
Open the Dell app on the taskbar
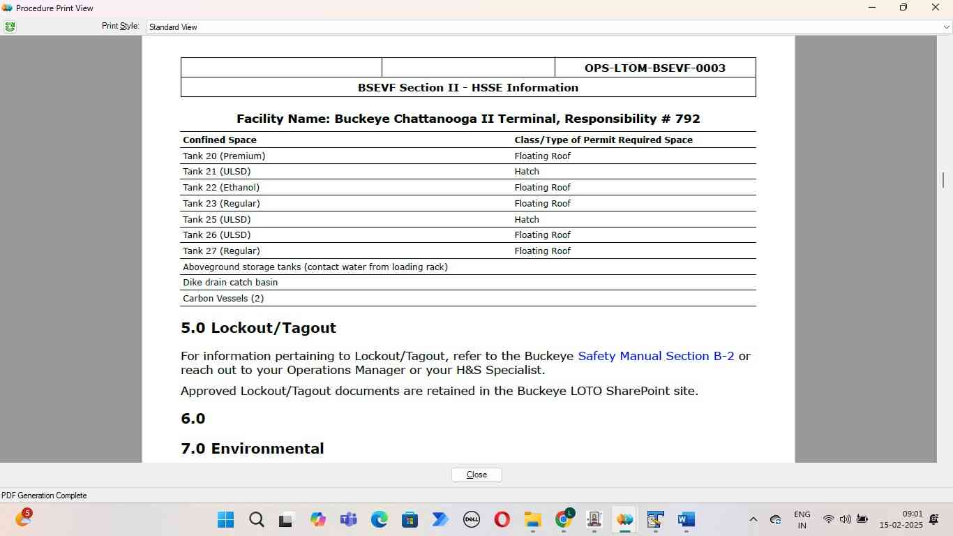click(x=471, y=519)
